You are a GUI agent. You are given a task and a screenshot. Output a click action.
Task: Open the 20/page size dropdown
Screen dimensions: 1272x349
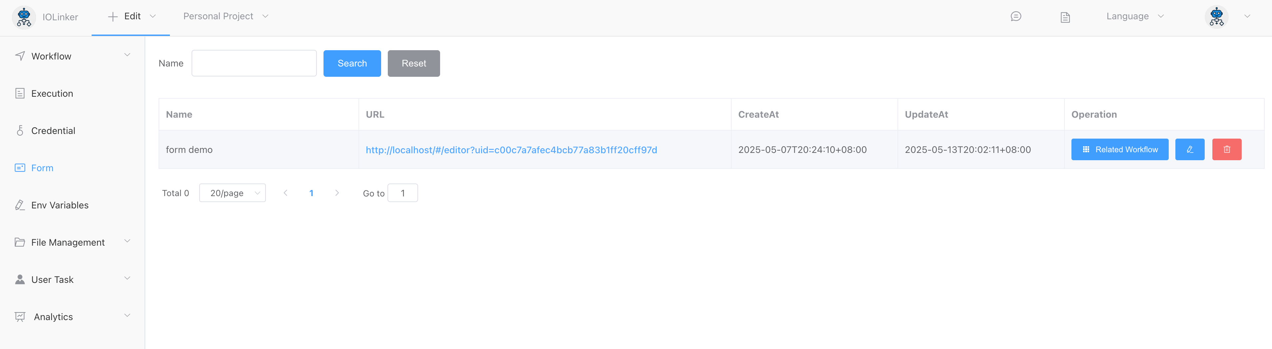[x=232, y=193]
